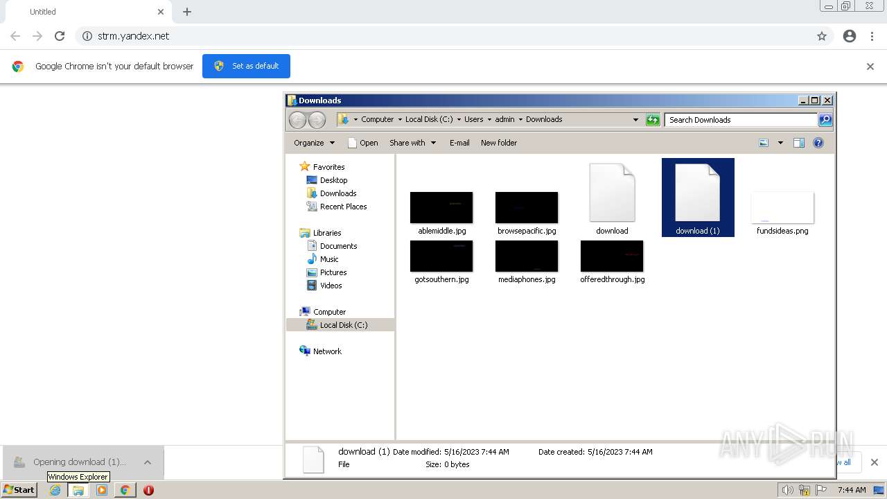Open Desktop in Favorites
The width and height of the screenshot is (887, 499).
333,180
